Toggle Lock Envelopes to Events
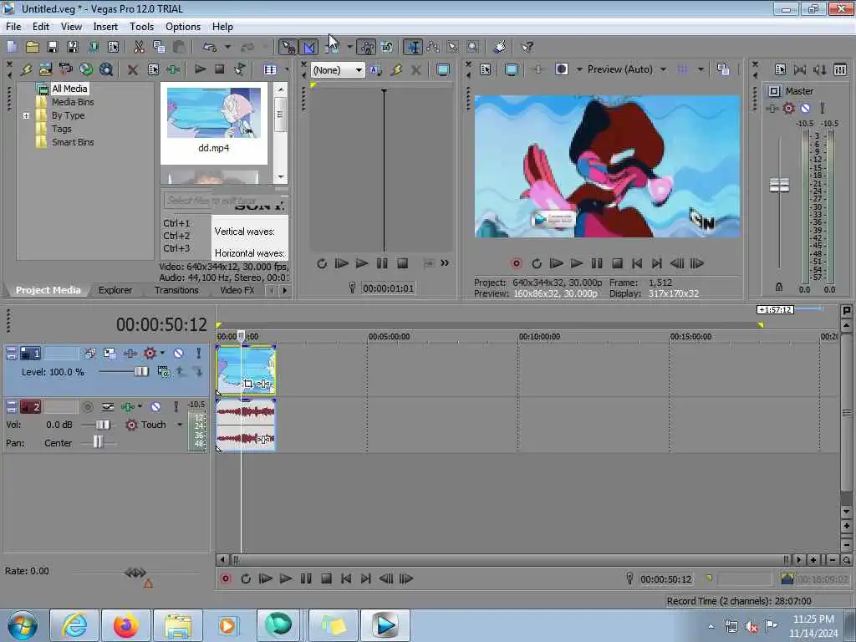This screenshot has width=856, height=642. point(367,47)
